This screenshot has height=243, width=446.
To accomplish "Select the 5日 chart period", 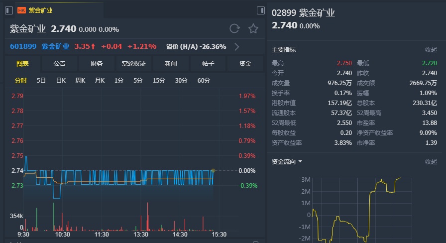I will tap(41, 81).
